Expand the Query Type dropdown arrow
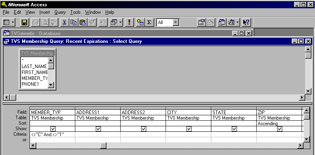This screenshot has height=155, width=315. 121,22
